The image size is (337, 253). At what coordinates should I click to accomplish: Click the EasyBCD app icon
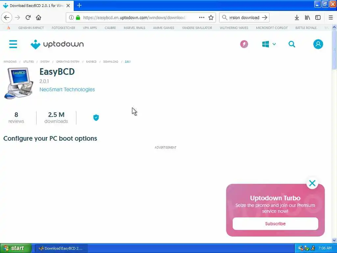pos(18,83)
